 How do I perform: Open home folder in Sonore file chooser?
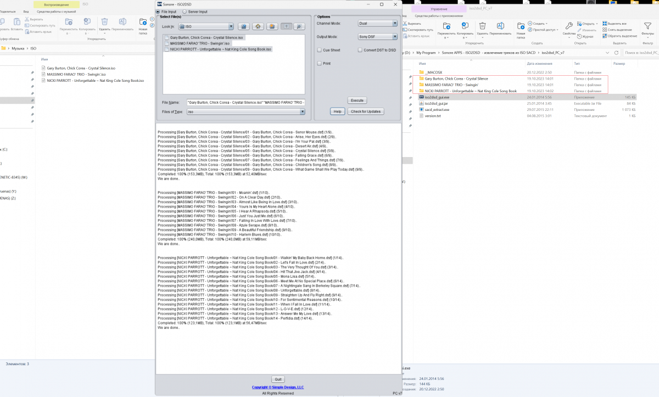coord(258,26)
